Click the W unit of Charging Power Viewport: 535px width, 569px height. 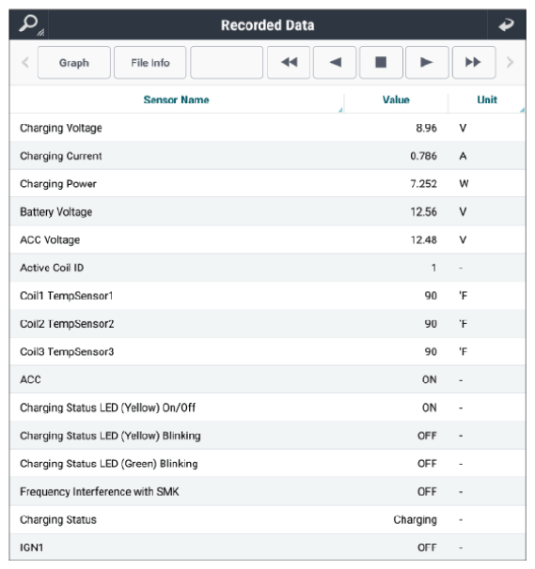[x=464, y=184]
